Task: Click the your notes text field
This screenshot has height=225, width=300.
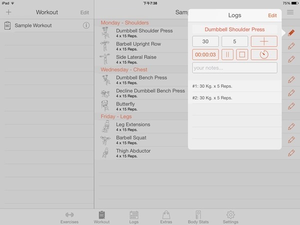Action: click(x=235, y=67)
